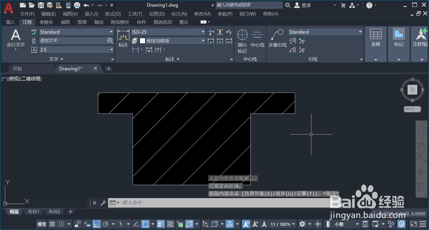Open the status bar Customization menu icon
The width and height of the screenshot is (429, 230).
click(x=423, y=224)
